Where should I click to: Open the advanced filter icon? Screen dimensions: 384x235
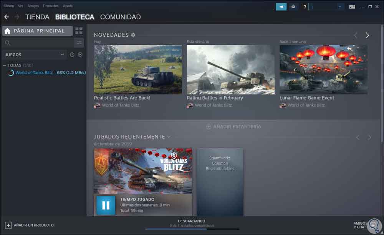(79, 43)
